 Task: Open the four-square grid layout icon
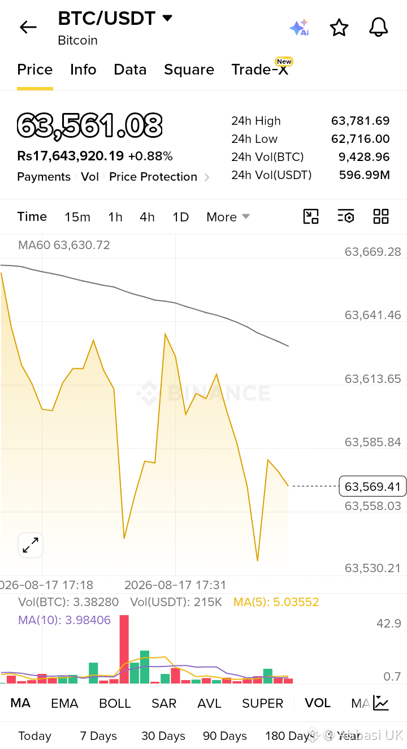381,216
